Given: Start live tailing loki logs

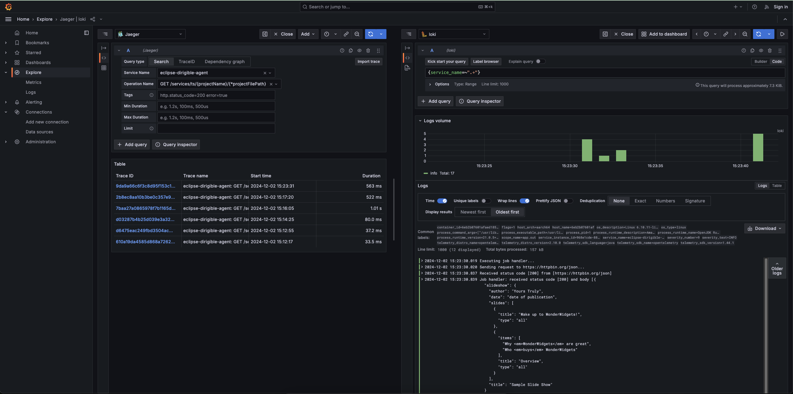Looking at the screenshot, I should 782,34.
